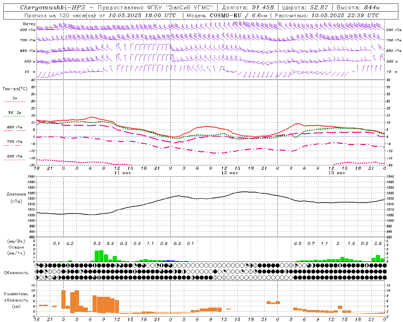Click the 700 гПа temperature legend line sample
Screen dimensions: 403x322
pyautogui.click(x=14, y=146)
